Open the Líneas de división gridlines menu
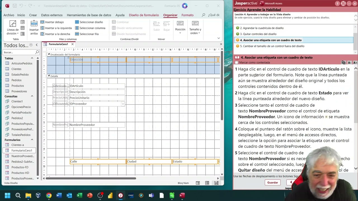 13,28
